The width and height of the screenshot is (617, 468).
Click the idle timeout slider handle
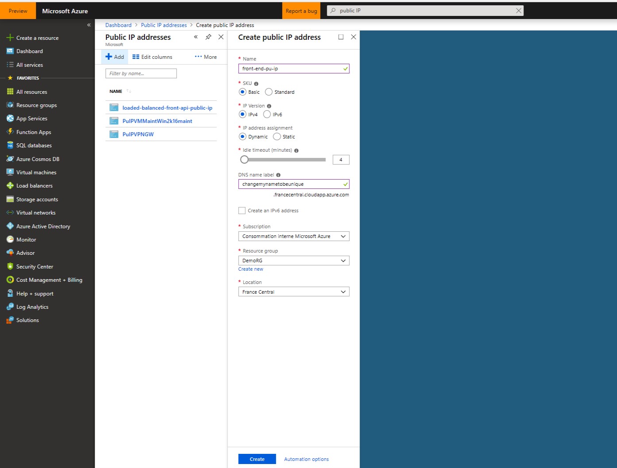pyautogui.click(x=244, y=159)
